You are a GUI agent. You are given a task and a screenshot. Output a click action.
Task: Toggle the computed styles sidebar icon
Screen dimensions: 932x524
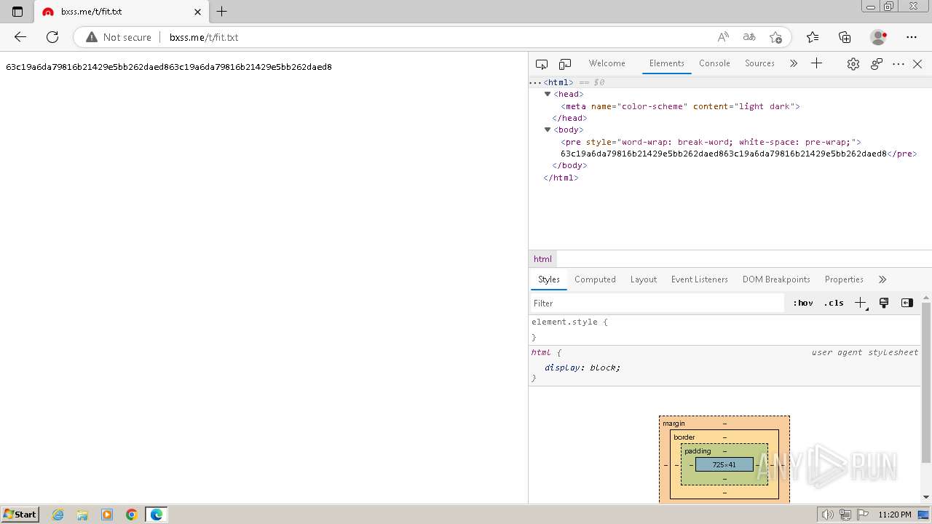907,303
